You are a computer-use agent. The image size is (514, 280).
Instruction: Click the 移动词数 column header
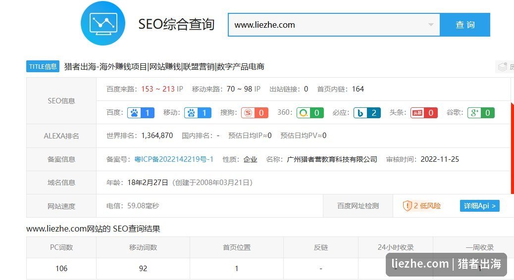[143, 247]
